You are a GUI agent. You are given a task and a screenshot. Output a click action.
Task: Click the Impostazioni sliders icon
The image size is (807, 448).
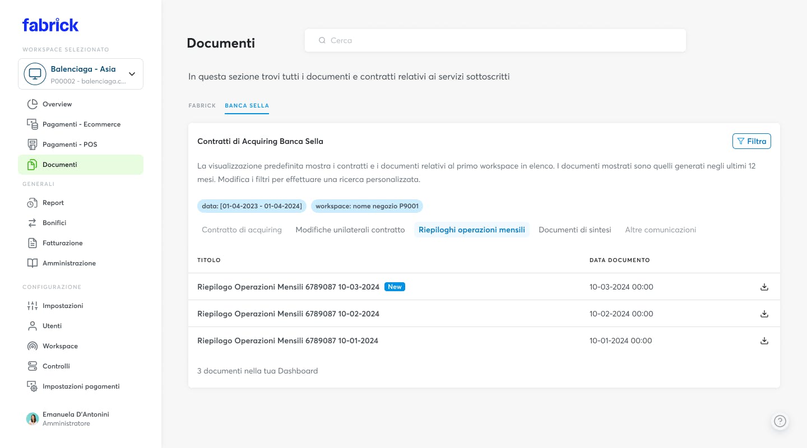click(33, 306)
